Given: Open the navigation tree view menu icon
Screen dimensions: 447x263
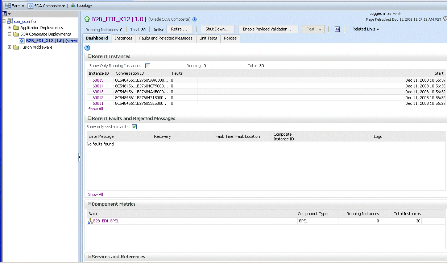Looking at the screenshot, I should coord(6,13).
